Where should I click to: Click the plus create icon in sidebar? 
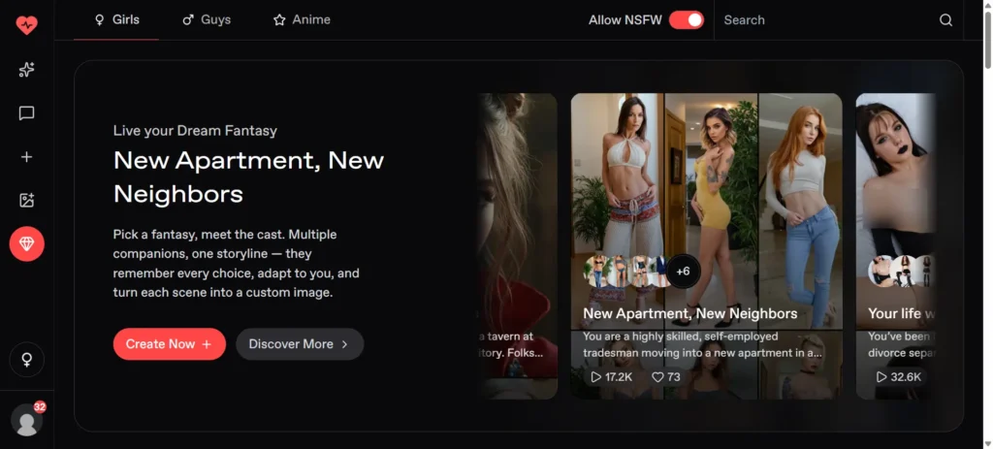pos(26,157)
